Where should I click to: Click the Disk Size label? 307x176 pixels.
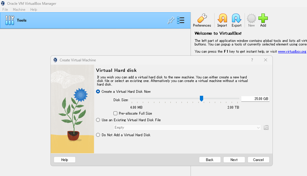coord(121,100)
